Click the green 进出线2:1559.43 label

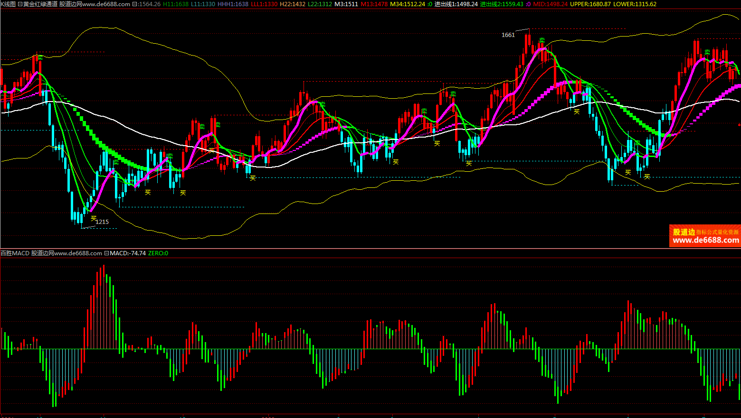(502, 4)
